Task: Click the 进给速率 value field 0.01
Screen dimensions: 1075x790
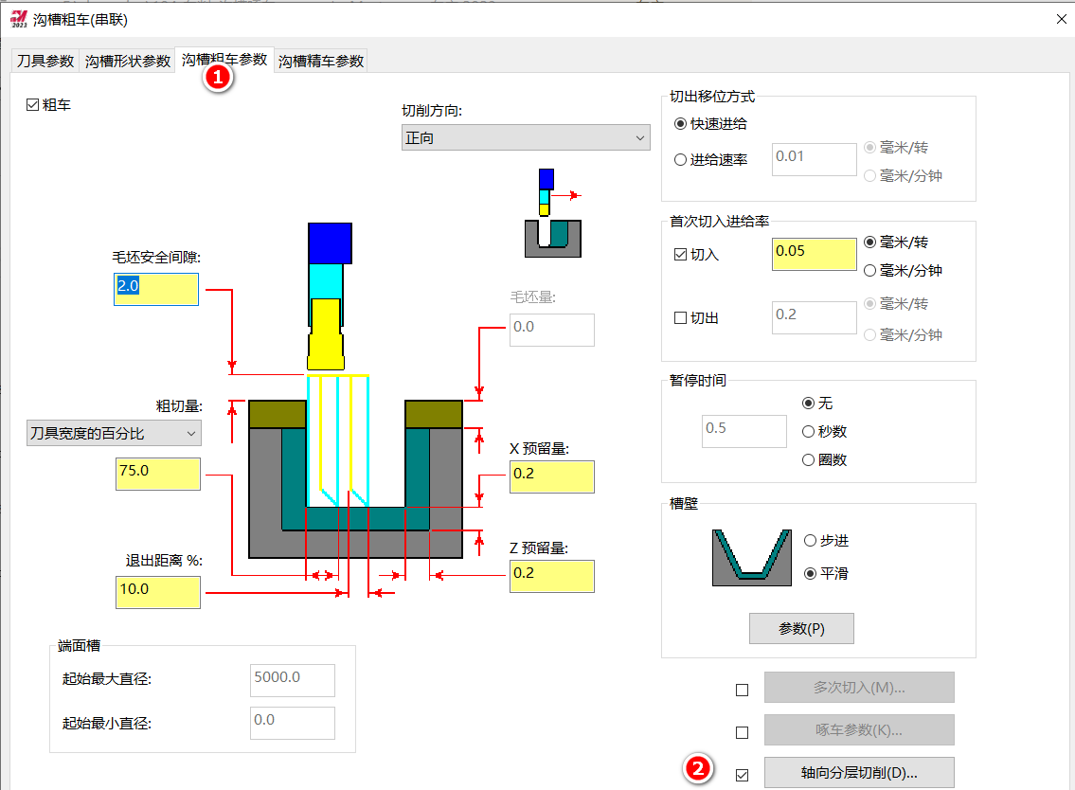Action: 814,159
